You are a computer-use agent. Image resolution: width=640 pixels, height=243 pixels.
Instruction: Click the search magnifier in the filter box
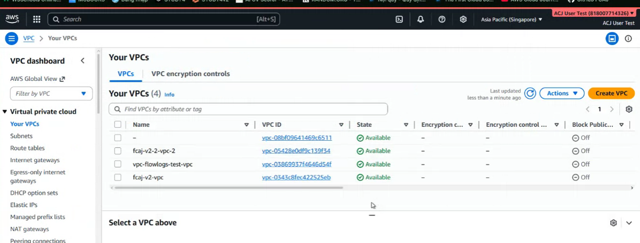117,109
